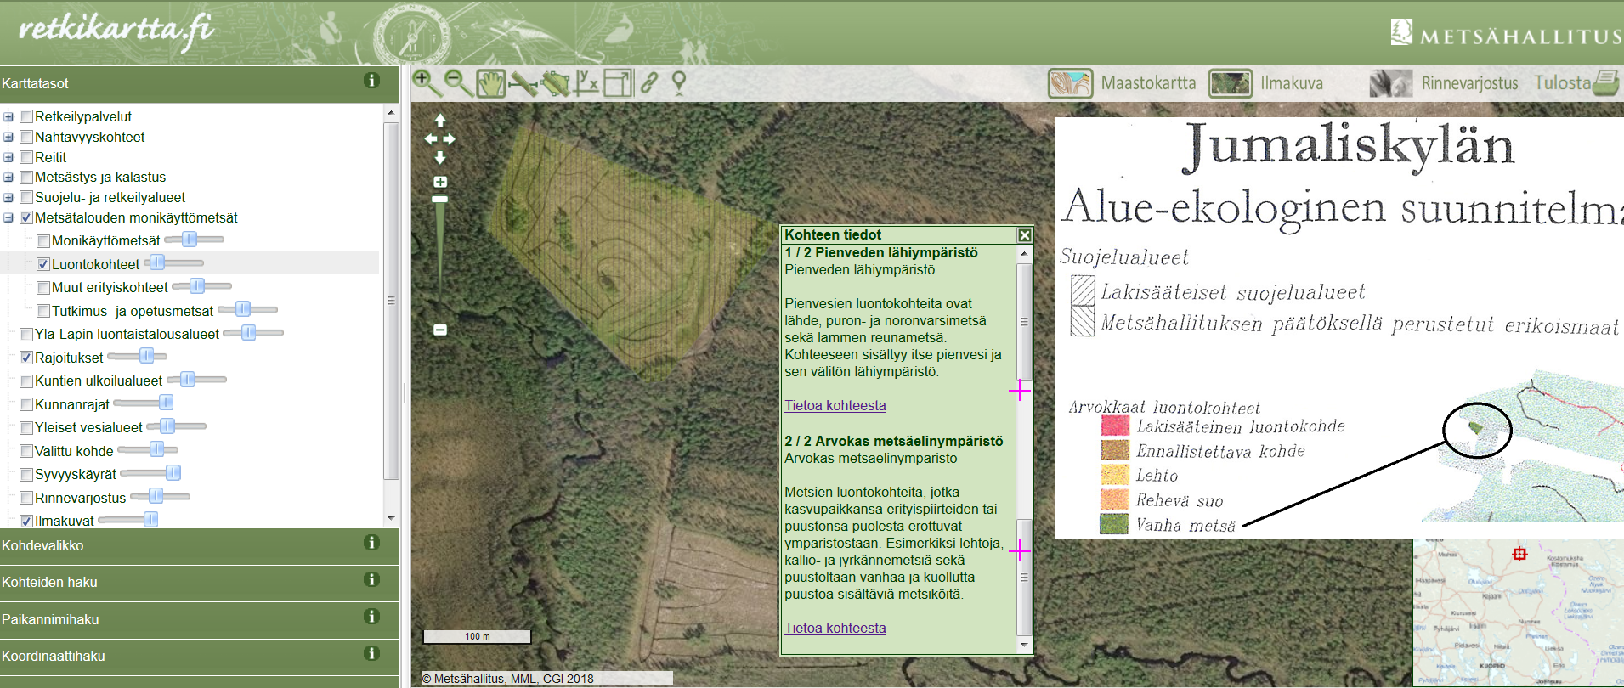Expand the Nähtävyyskohteet tree node
This screenshot has height=688, width=1624.
pos(8,137)
